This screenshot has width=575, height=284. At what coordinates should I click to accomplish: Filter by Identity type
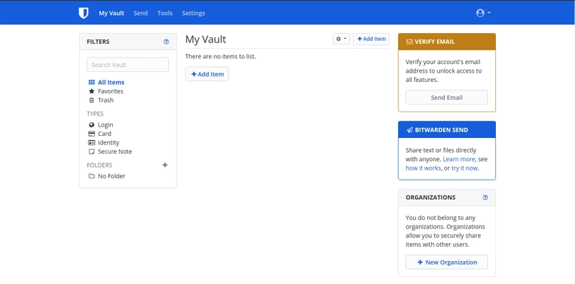tap(103, 143)
